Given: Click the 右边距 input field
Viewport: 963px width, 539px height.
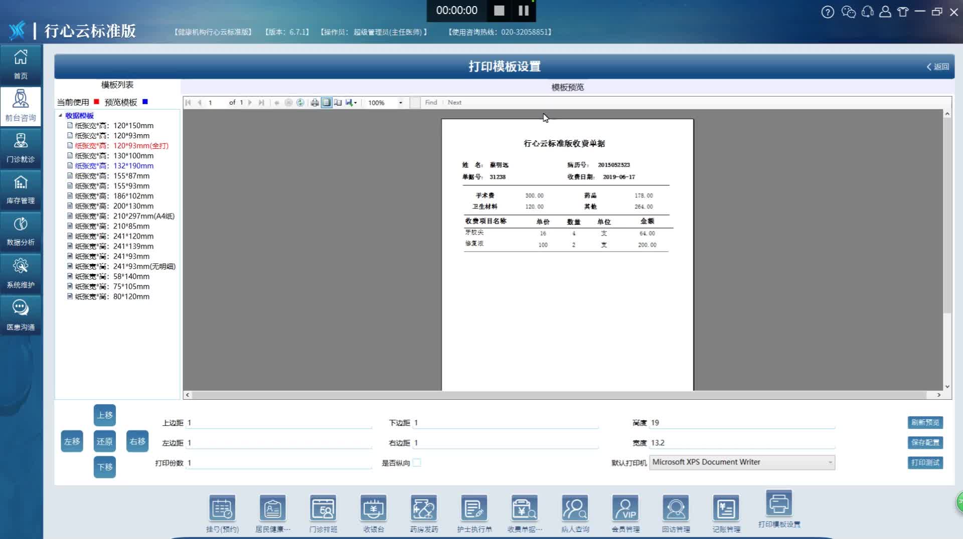Looking at the screenshot, I should tap(506, 443).
